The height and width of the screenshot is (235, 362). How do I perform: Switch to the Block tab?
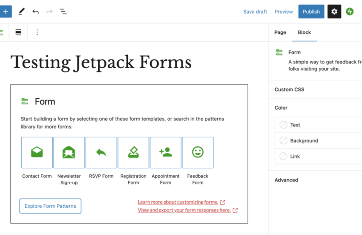tap(304, 32)
